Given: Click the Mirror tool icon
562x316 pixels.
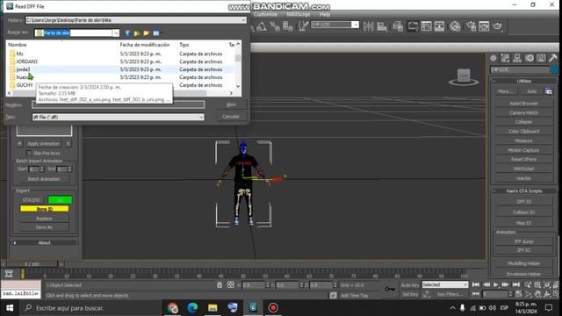Looking at the screenshot, I should pyautogui.click(x=368, y=26).
